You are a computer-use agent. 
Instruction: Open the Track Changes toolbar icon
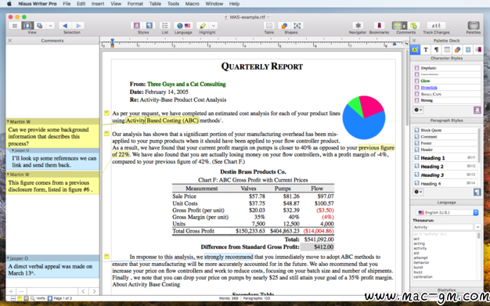pyautogui.click(x=436, y=26)
